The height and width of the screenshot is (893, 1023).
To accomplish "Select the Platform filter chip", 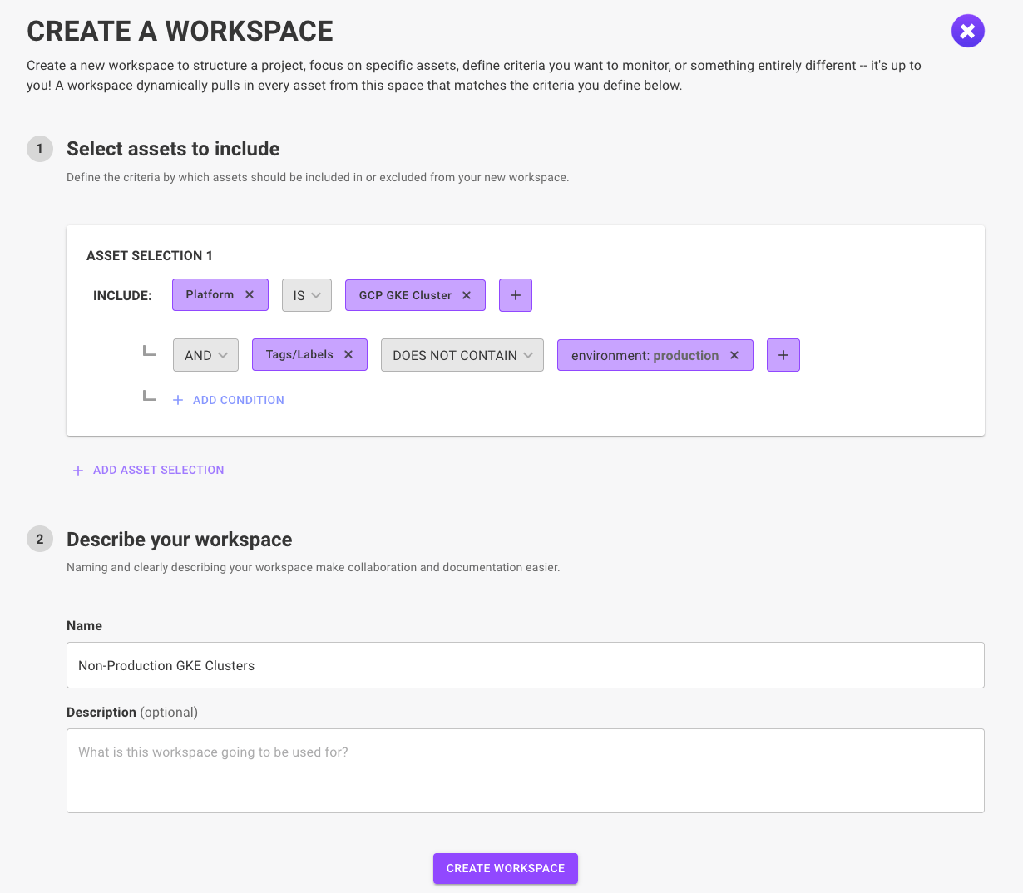I will coord(208,294).
